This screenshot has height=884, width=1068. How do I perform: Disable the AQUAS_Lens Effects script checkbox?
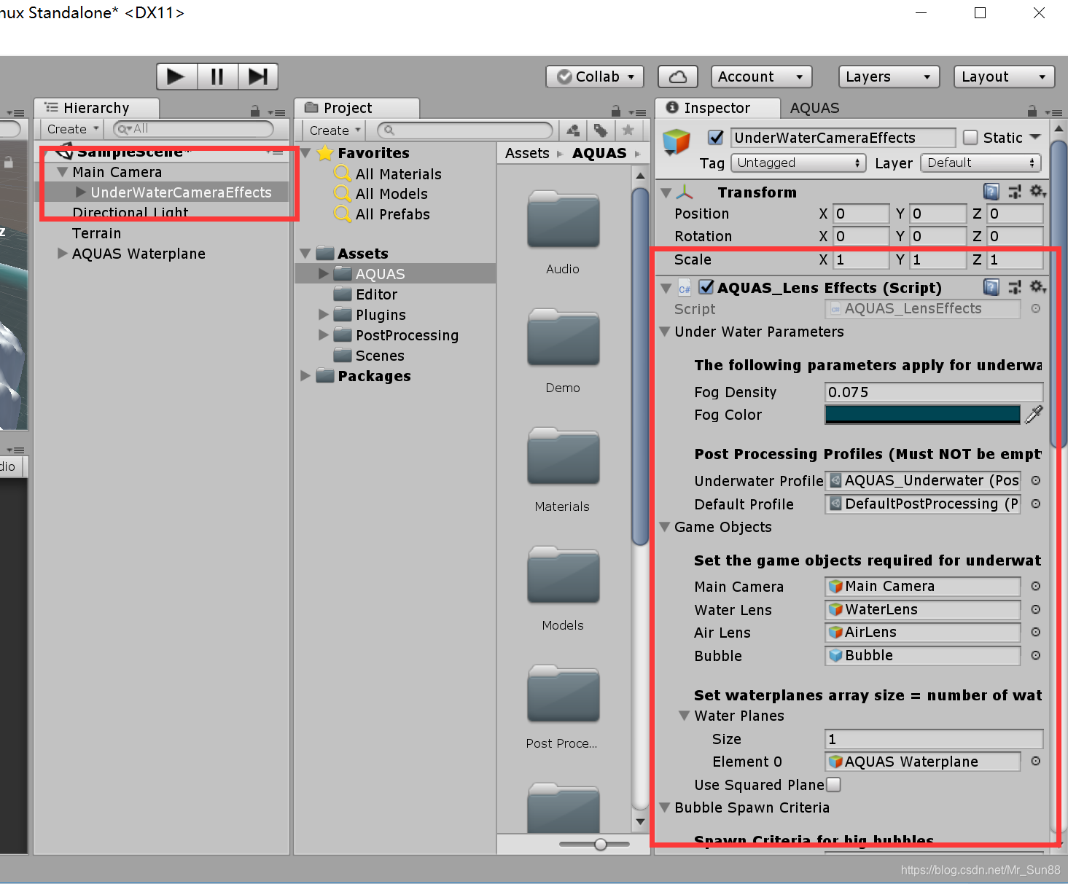pos(706,287)
